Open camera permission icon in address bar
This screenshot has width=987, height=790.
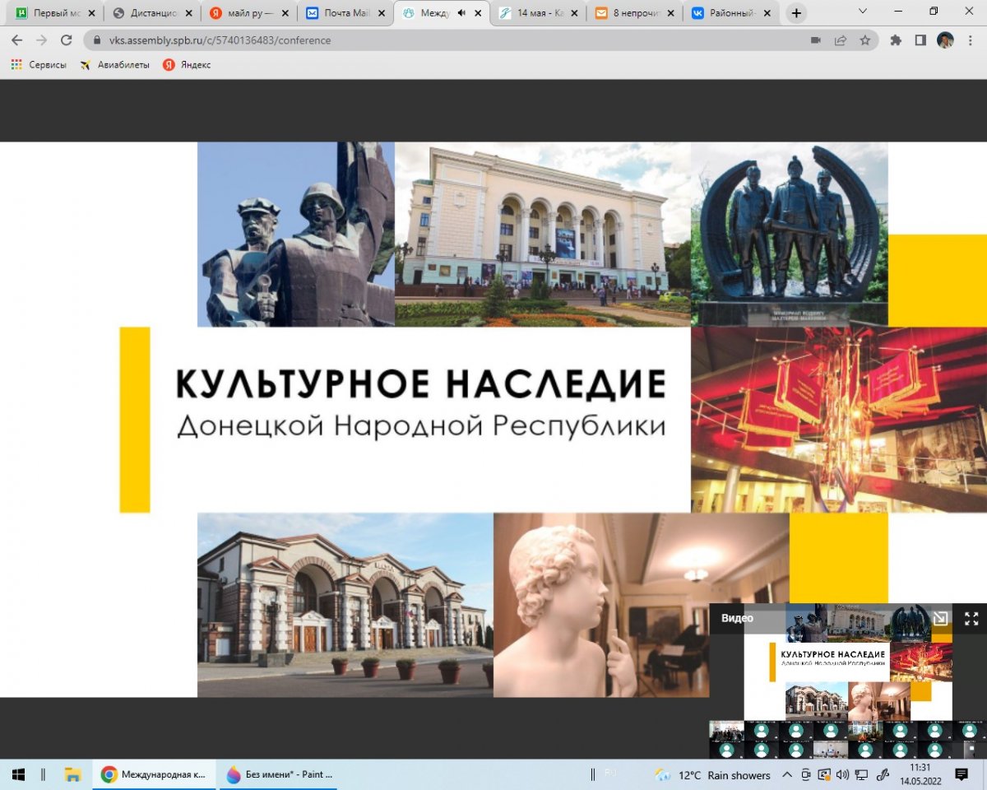(816, 39)
